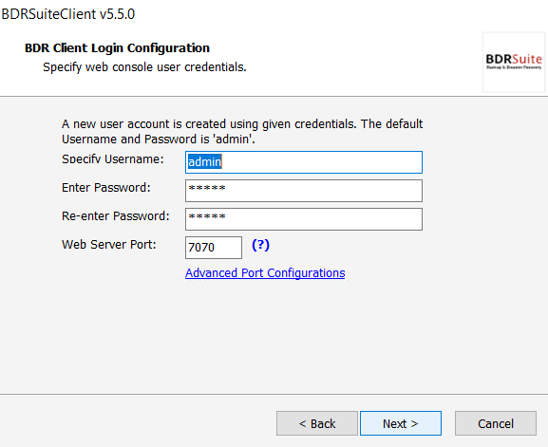
Task: Go to previous step with Back button
Action: coord(317,423)
